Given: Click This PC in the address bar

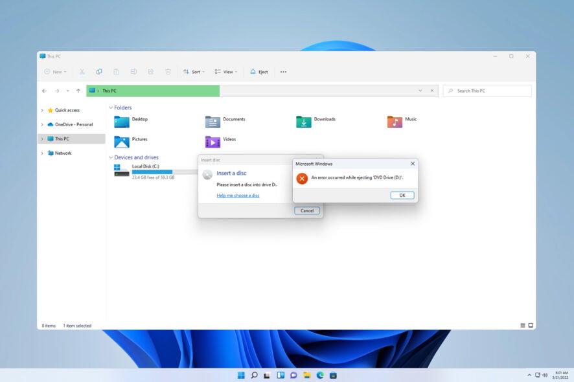Looking at the screenshot, I should 109,91.
